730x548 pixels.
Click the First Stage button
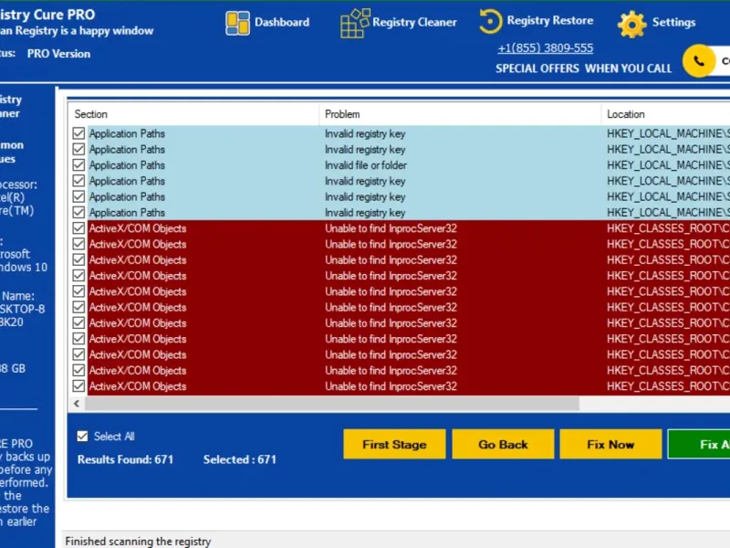pyautogui.click(x=394, y=444)
